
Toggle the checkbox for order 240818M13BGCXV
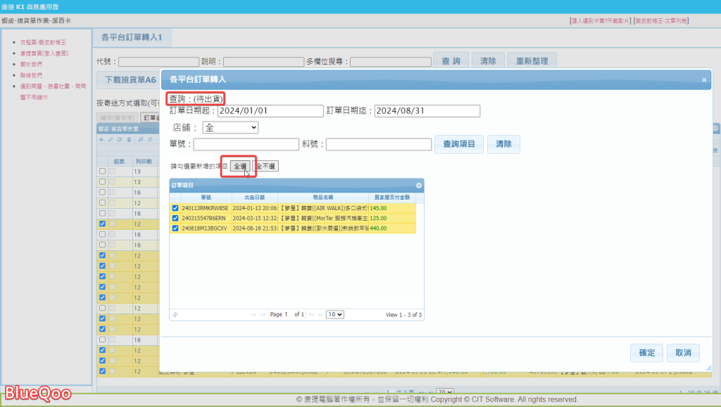point(175,228)
